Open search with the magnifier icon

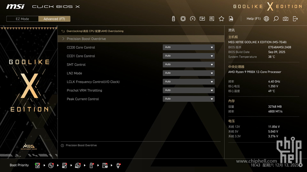point(276,19)
